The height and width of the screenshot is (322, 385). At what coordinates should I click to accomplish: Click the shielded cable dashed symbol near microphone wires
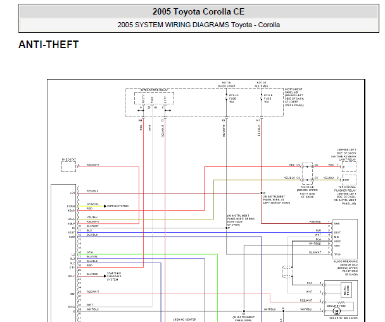pyautogui.click(x=287, y=272)
